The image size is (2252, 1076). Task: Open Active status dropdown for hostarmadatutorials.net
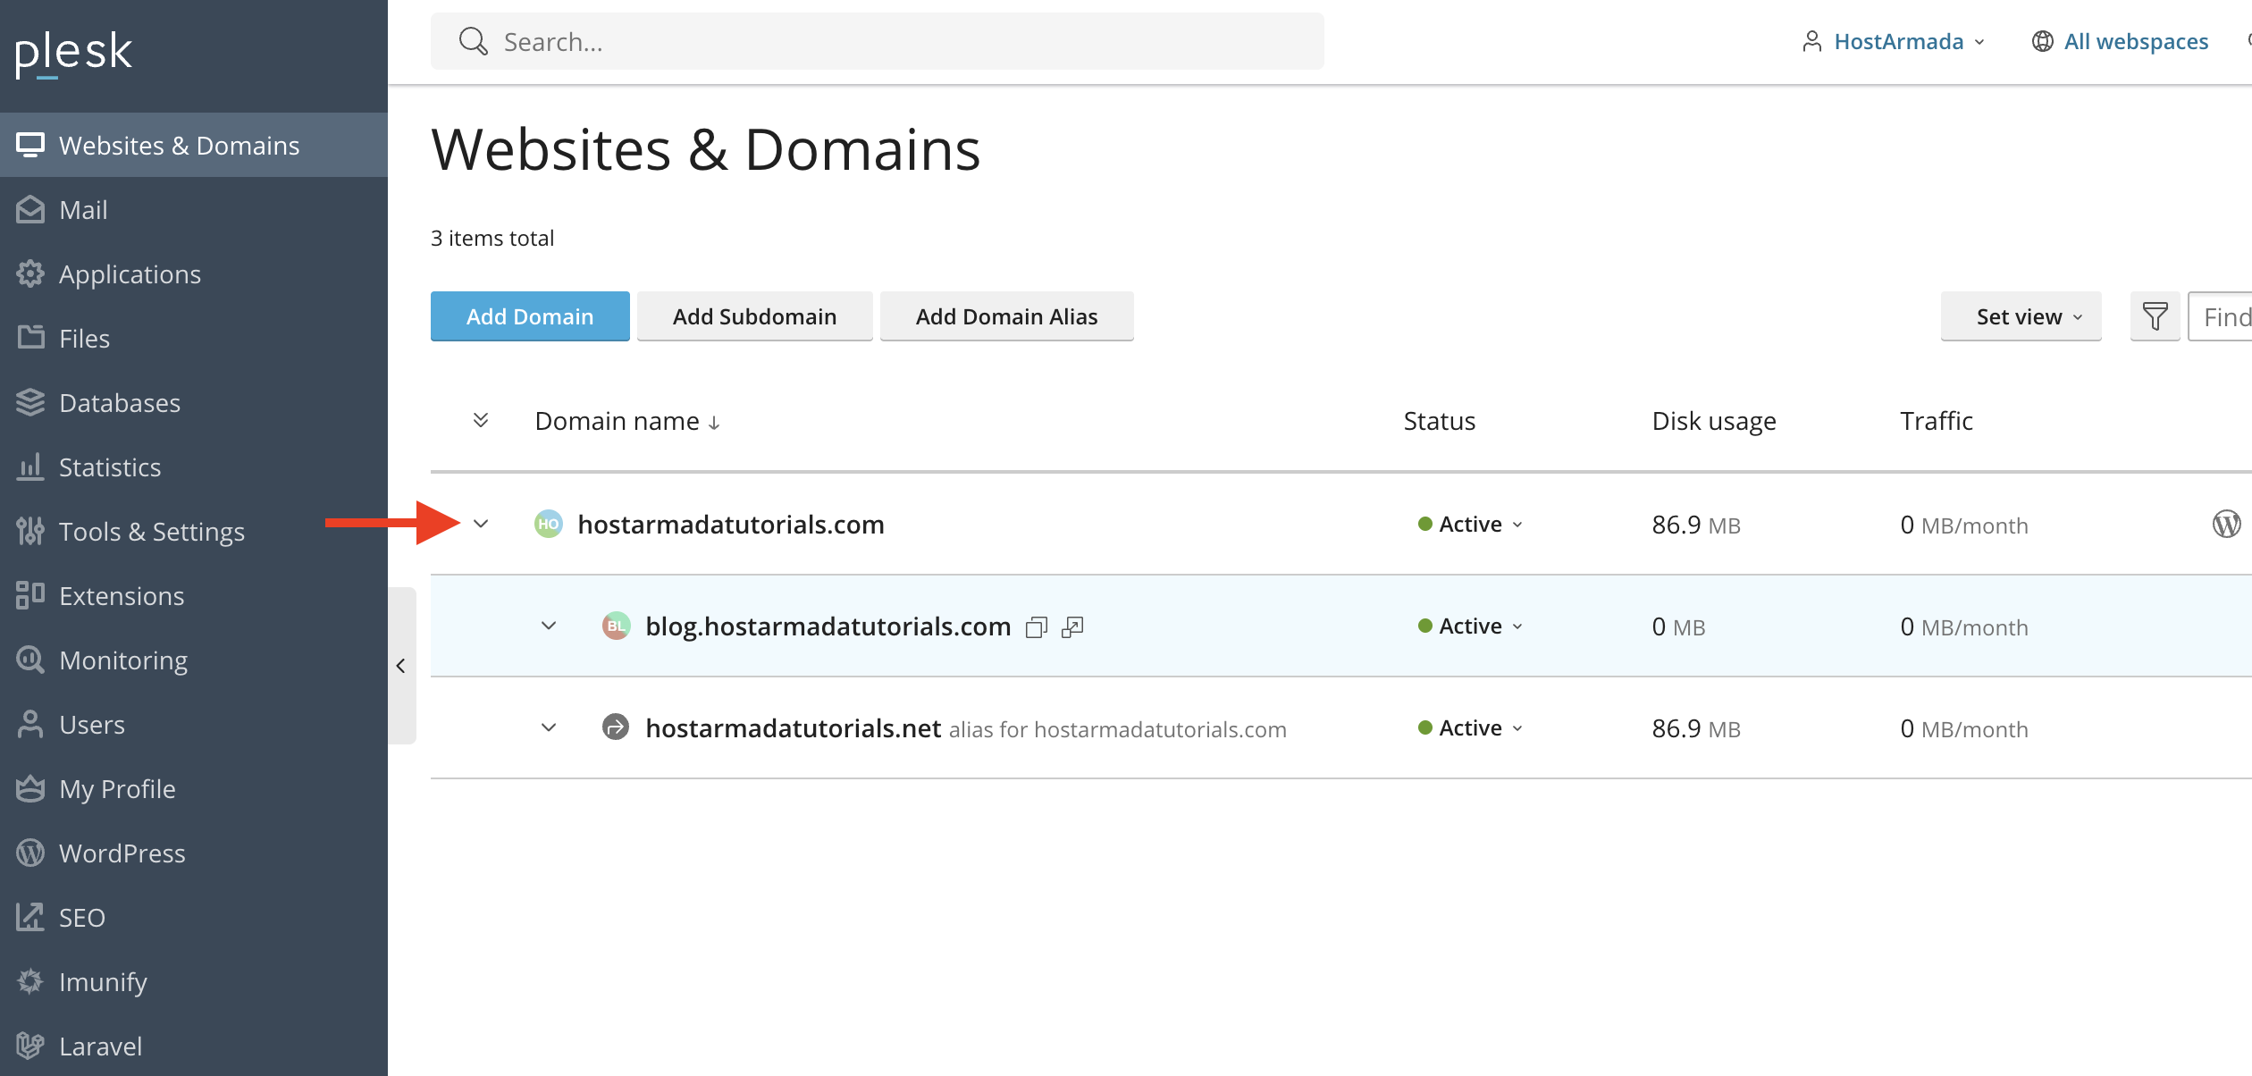[x=1470, y=728]
